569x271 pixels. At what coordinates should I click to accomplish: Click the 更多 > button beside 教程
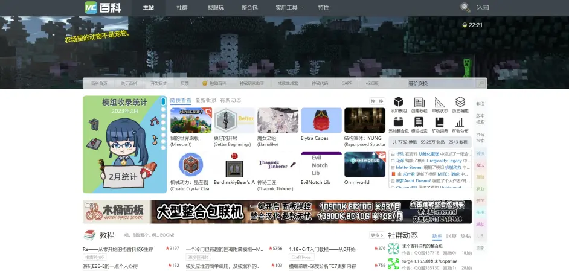377,235
